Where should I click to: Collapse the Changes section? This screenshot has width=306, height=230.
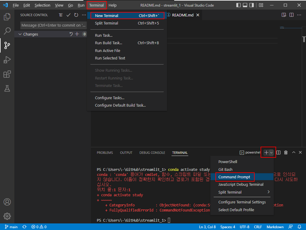[20, 34]
